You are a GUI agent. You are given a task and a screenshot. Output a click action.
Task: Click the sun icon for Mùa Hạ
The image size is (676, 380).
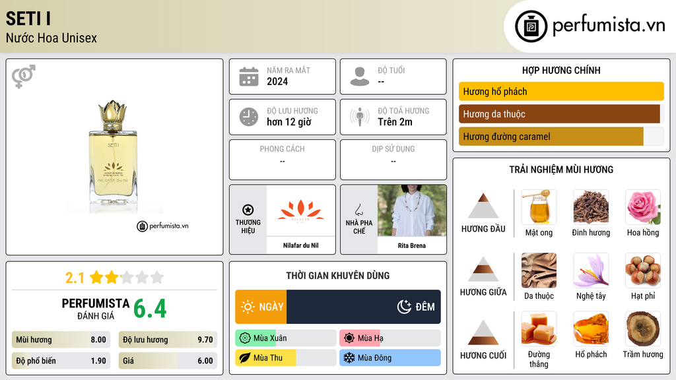[x=349, y=338]
